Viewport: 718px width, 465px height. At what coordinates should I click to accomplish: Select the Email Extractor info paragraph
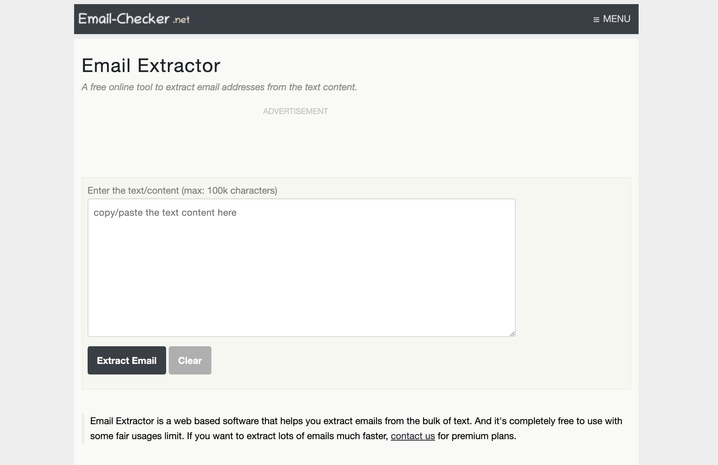pos(356,428)
